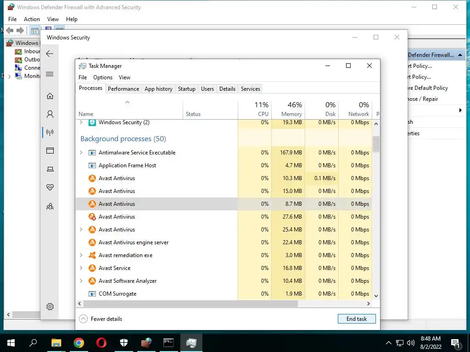Launch Opera browser from taskbar
This screenshot has width=470, height=352.
[101, 343]
